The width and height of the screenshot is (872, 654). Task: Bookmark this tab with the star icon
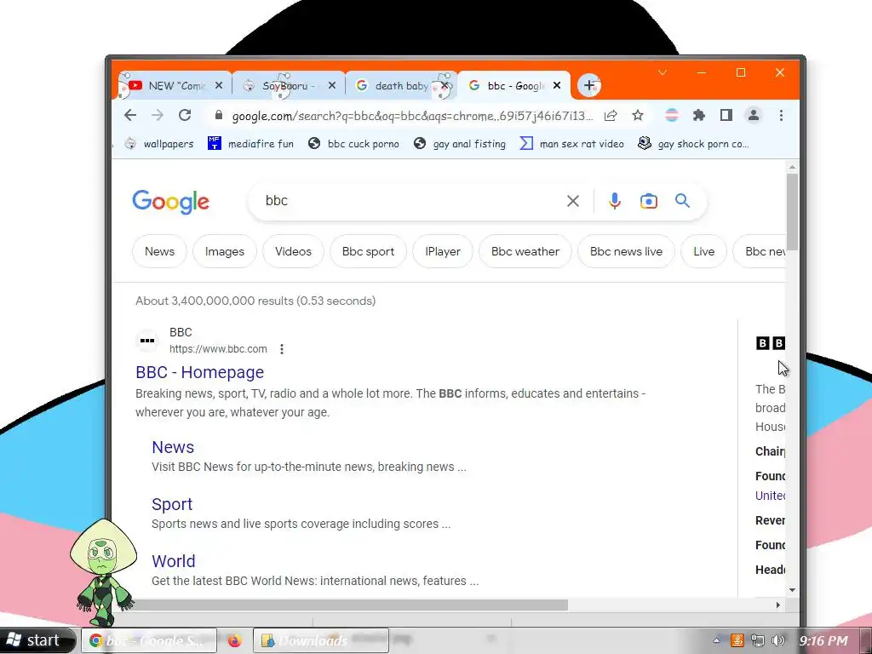pyautogui.click(x=638, y=115)
